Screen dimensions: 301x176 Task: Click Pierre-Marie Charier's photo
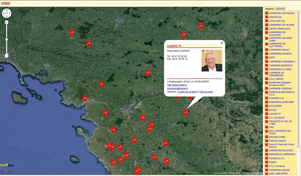pyautogui.click(x=212, y=61)
